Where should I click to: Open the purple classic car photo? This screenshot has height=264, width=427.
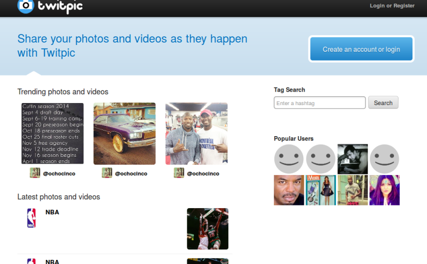[124, 134]
